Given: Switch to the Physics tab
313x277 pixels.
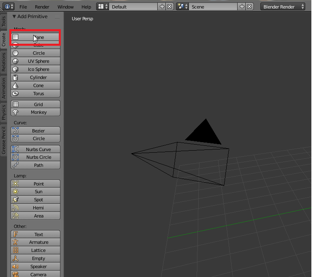Looking at the screenshot, I should pos(4,113).
